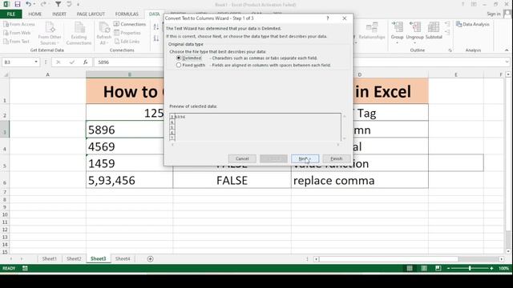Collapse the ribbon with the arrow
Viewport: 513px width, 288px height.
click(507, 50)
